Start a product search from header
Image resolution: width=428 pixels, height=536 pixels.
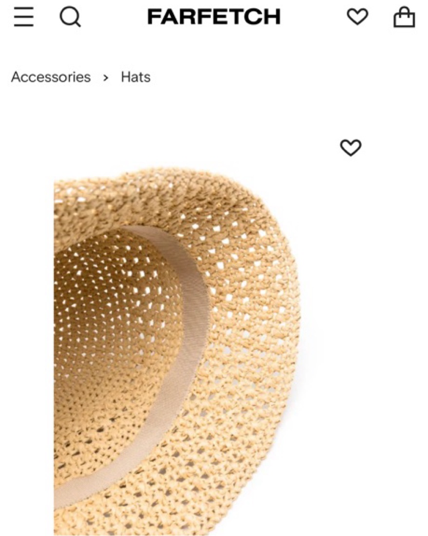click(71, 17)
